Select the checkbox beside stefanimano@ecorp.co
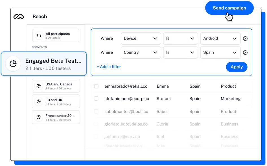This screenshot has height=166, width=267. click(x=96, y=99)
